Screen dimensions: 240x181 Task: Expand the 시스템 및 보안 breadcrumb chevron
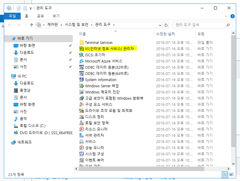pyautogui.click(x=92, y=25)
